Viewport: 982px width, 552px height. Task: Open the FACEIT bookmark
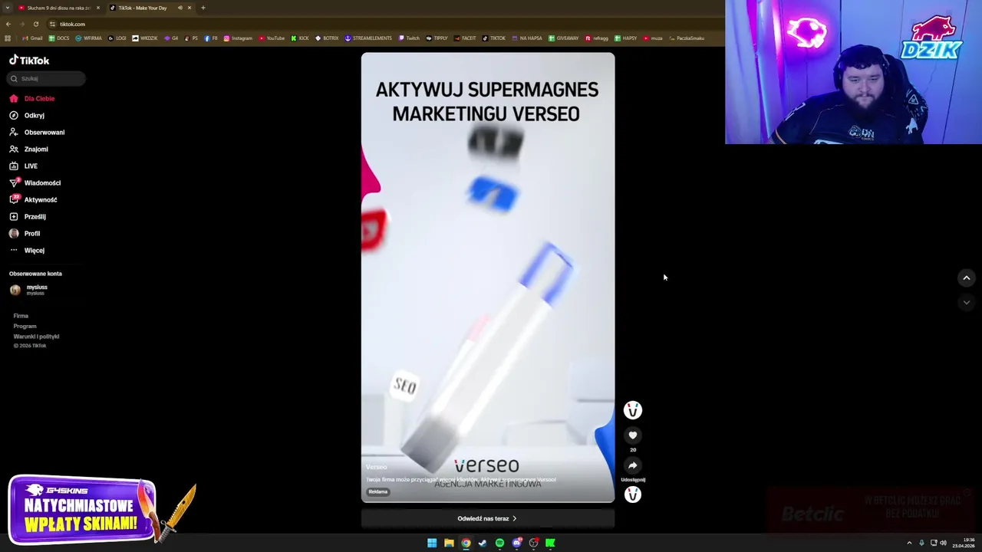click(465, 38)
